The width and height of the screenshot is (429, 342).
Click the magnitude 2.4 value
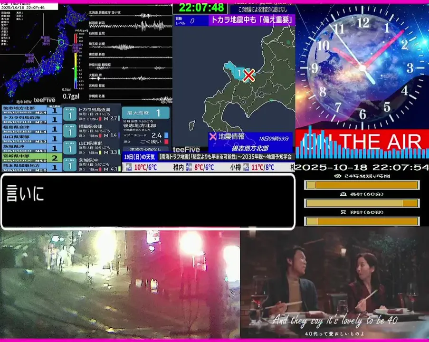(x=156, y=135)
